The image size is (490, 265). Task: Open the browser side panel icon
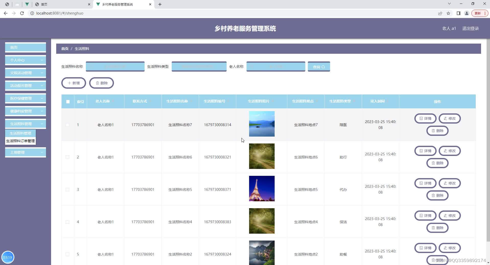click(459, 13)
